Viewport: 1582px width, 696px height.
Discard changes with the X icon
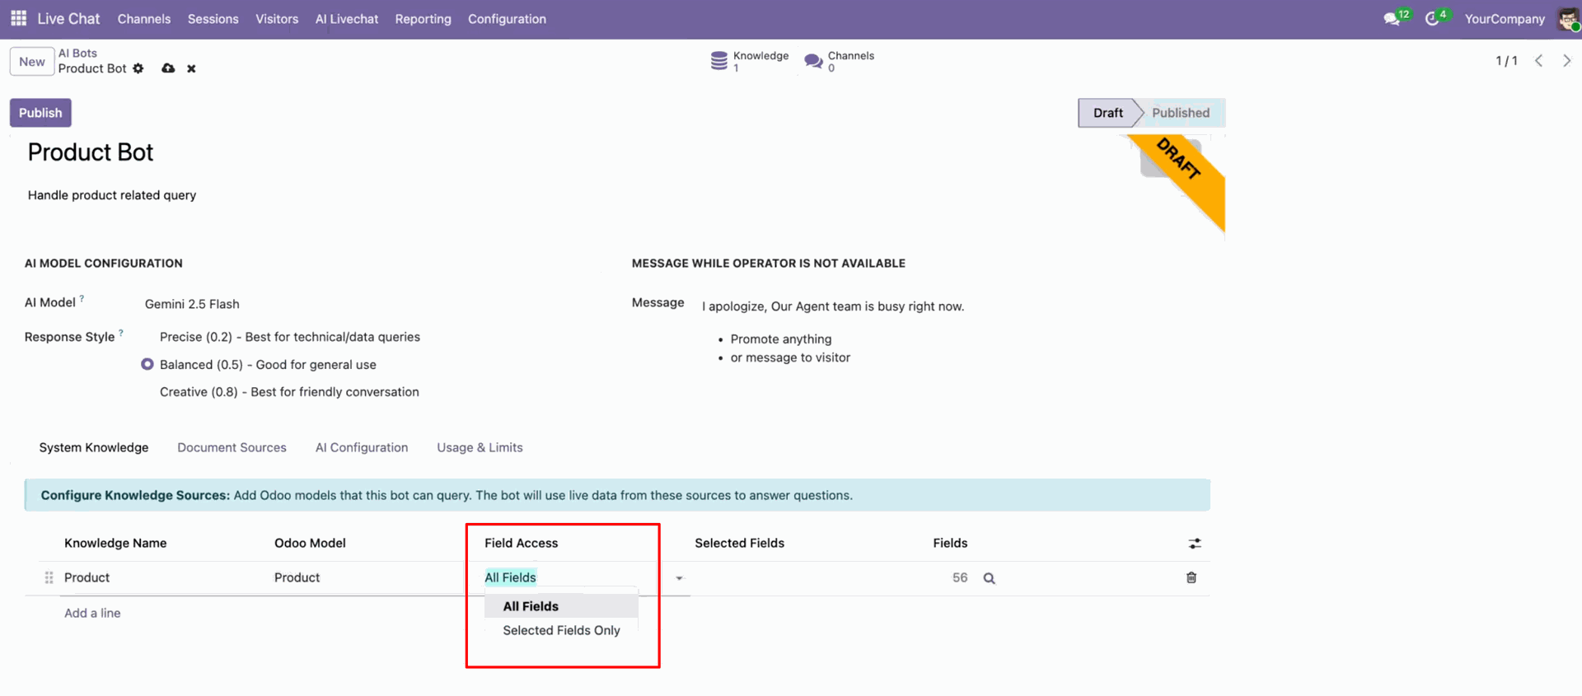click(x=191, y=68)
